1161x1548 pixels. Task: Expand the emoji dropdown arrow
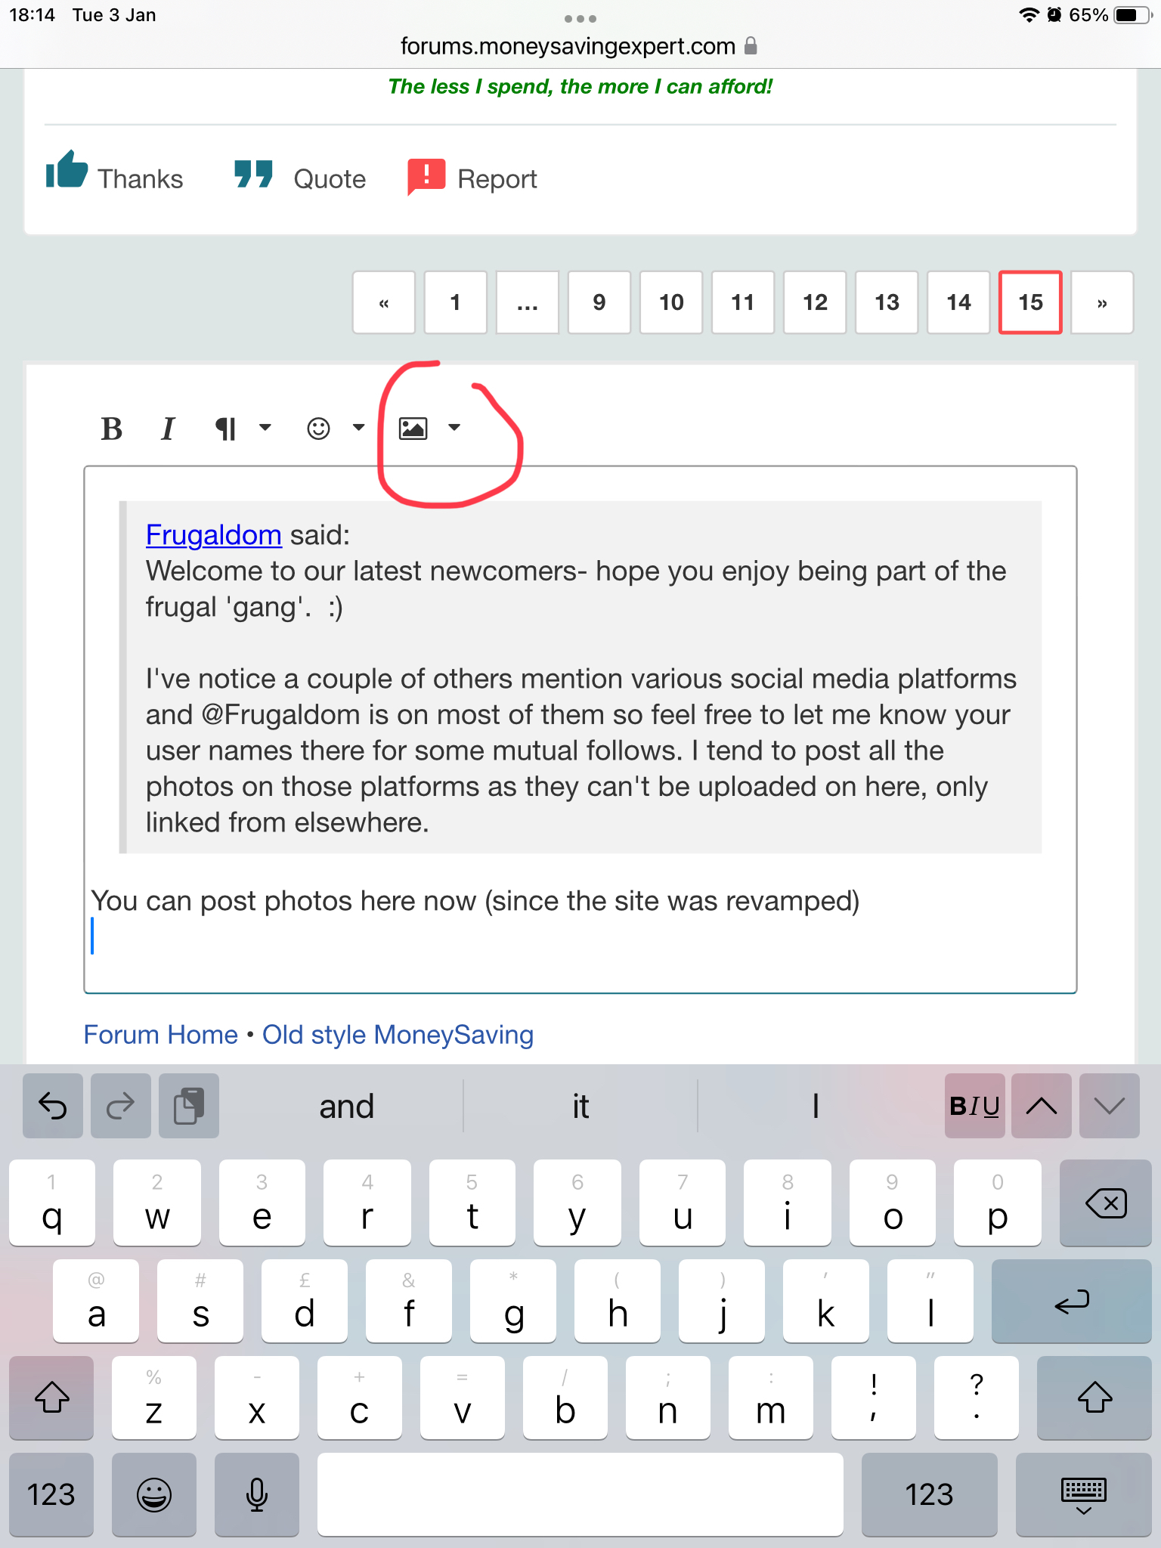(358, 428)
